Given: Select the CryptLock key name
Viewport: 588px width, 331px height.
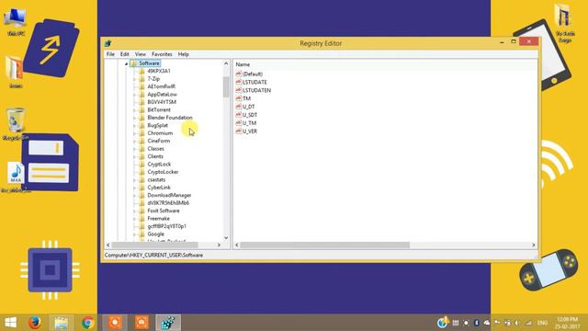Looking at the screenshot, I should [x=159, y=165].
